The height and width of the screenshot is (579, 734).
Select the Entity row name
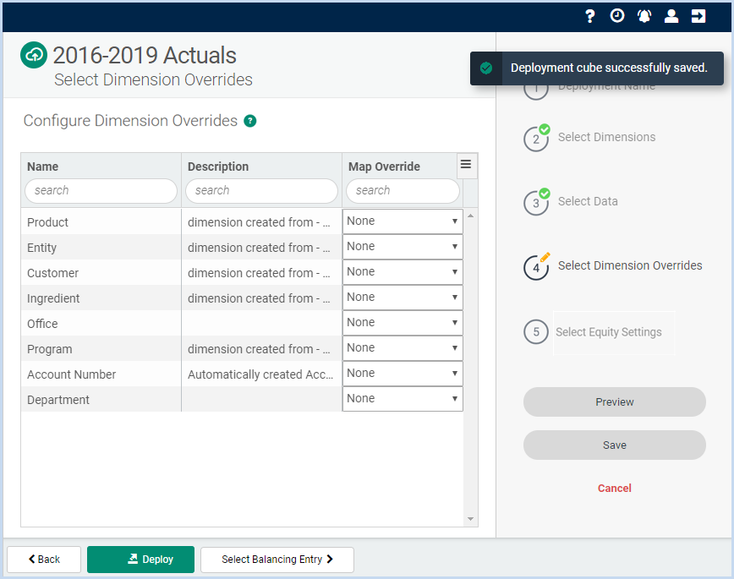pyautogui.click(x=41, y=248)
